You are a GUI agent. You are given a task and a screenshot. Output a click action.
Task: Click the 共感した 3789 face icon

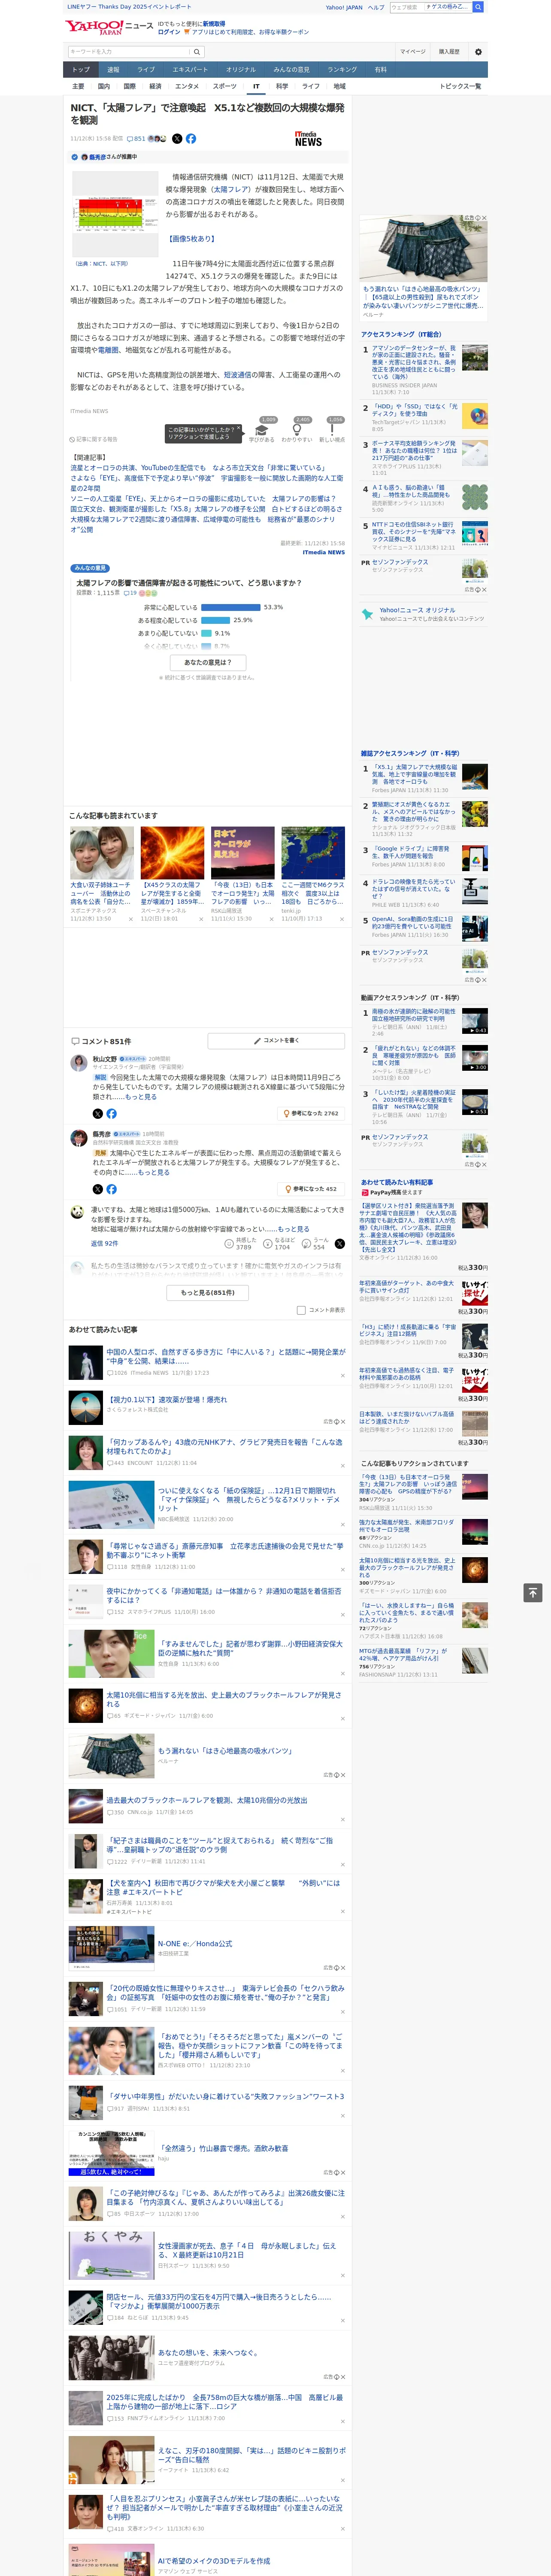229,1244
